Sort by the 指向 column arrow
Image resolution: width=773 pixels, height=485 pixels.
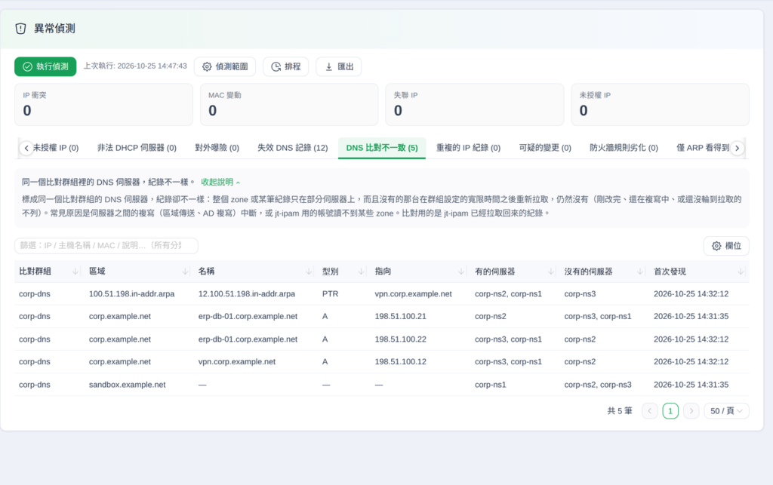461,272
